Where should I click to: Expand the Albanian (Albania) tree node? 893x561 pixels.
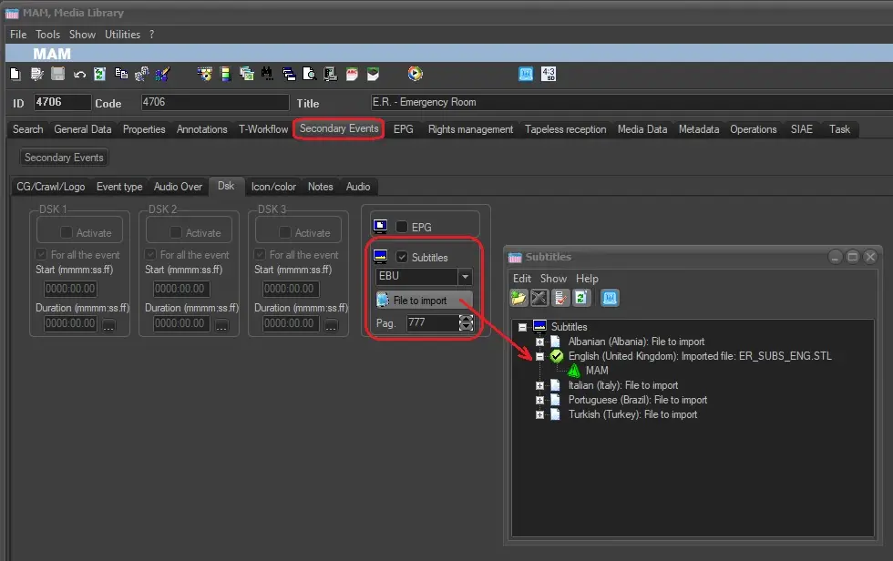[539, 342]
